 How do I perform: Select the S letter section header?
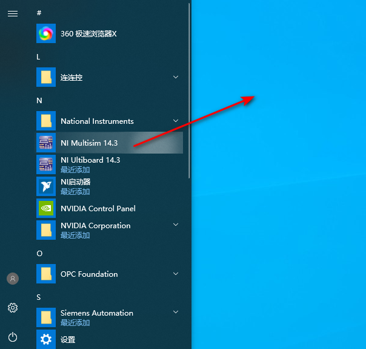point(39,297)
